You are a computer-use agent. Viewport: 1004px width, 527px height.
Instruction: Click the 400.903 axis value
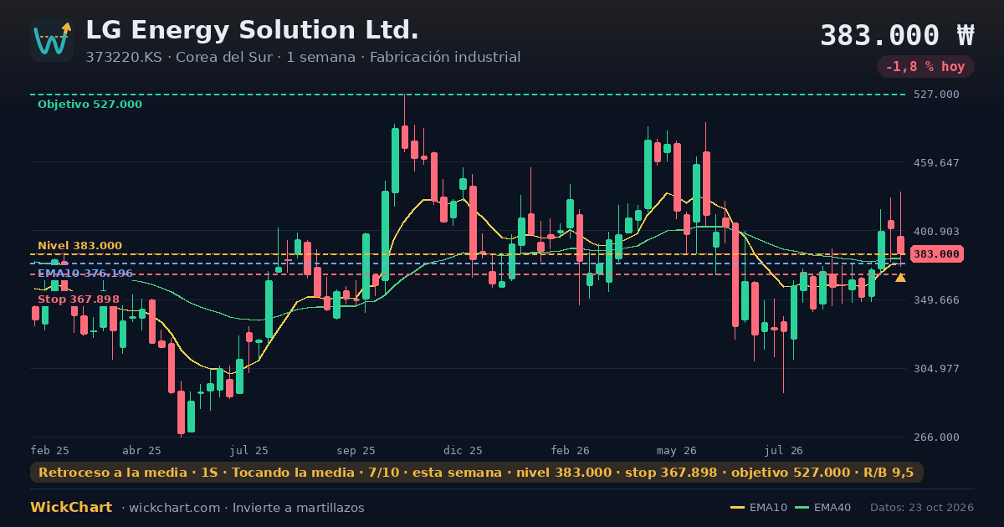click(936, 232)
